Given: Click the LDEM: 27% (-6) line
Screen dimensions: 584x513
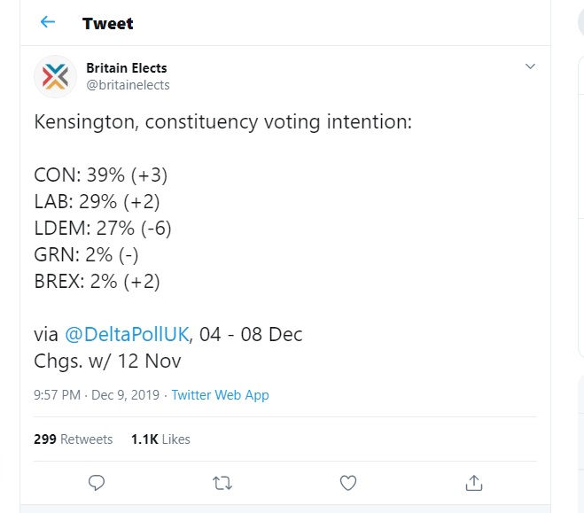Looking at the screenshot, I should [x=103, y=228].
